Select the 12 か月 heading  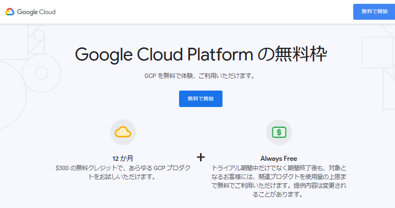[123, 159]
